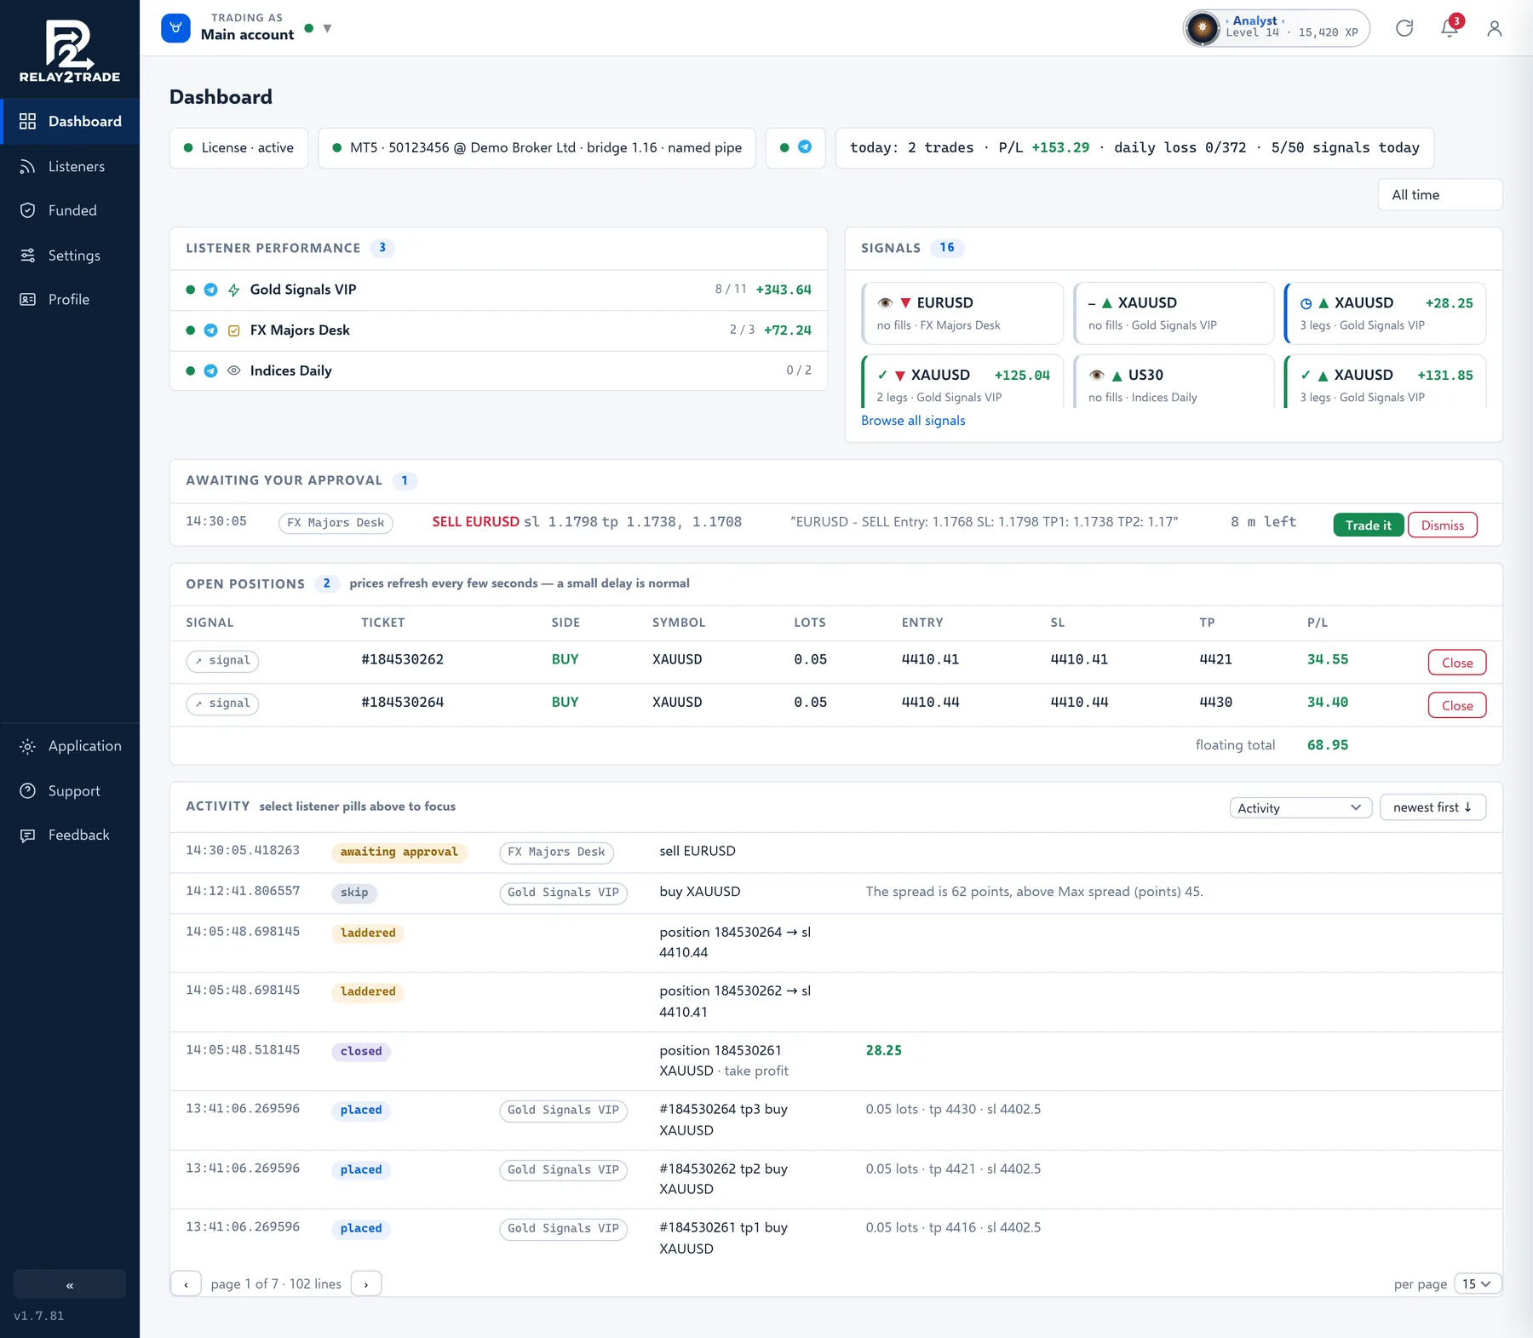
Task: Go to previous activity page
Action: pyautogui.click(x=186, y=1284)
